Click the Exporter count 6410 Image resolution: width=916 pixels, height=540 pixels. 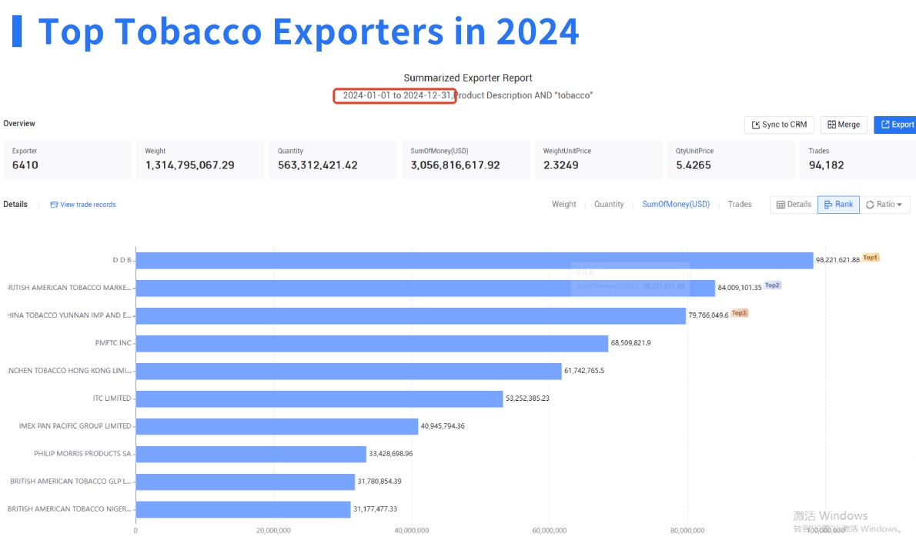25,165
